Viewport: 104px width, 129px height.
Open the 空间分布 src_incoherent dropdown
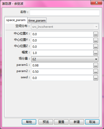65,27
